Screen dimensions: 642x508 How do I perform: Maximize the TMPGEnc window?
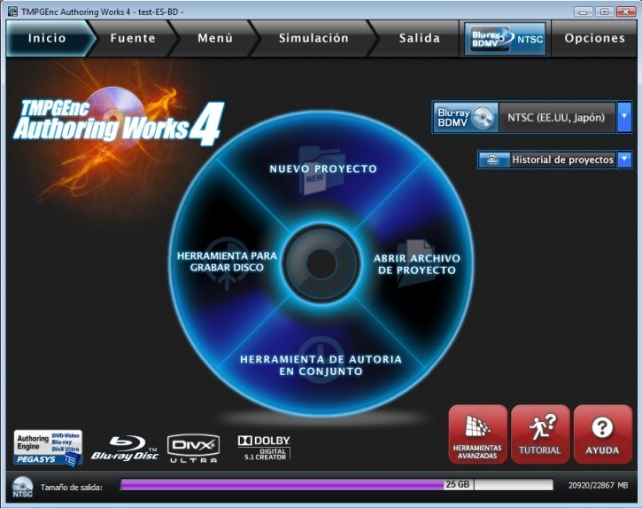click(x=604, y=12)
